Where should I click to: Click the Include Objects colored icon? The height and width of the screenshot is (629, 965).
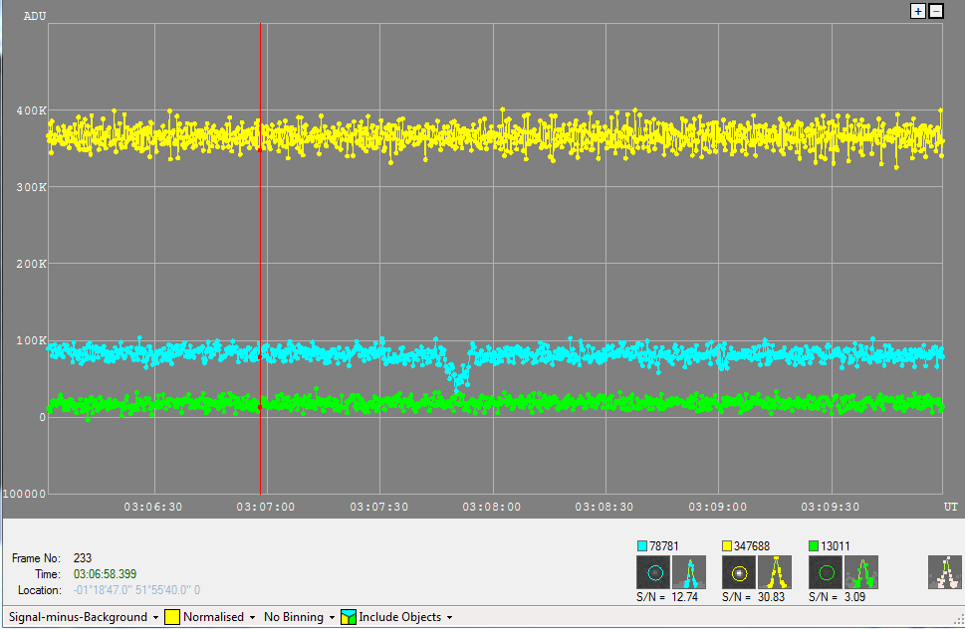click(348, 617)
